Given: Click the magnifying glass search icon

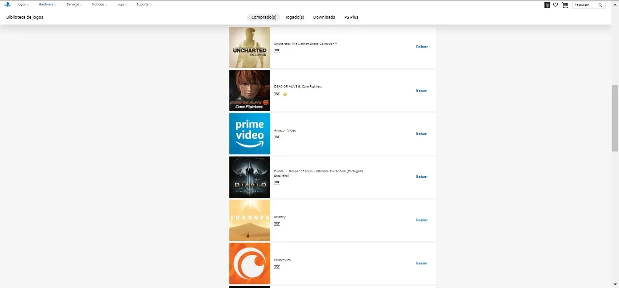Looking at the screenshot, I should click(600, 5).
